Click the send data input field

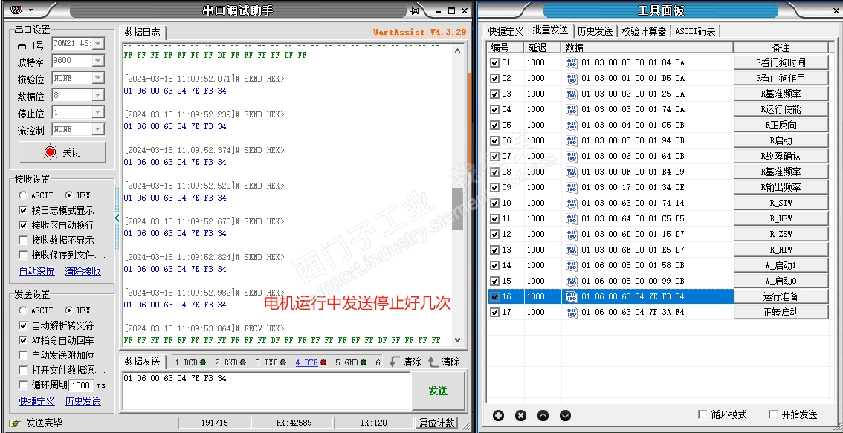click(266, 391)
